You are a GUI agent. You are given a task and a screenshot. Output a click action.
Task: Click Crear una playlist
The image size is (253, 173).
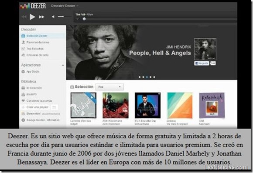pyautogui.click(x=38, y=107)
